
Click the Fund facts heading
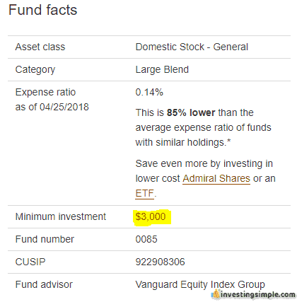point(43,10)
